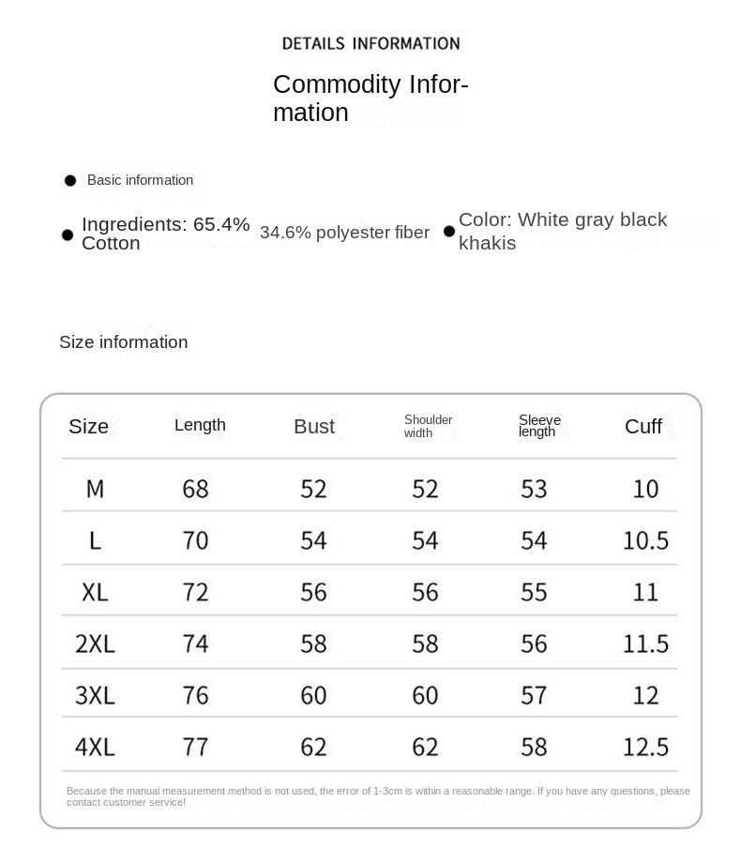Click the measurement error disclaimer note
The height and width of the screenshot is (863, 741).
pos(378,796)
